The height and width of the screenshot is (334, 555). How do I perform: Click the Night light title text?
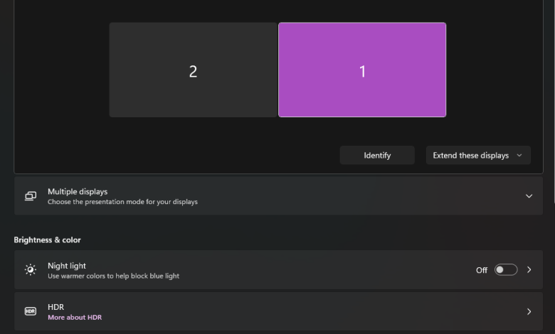pos(67,266)
